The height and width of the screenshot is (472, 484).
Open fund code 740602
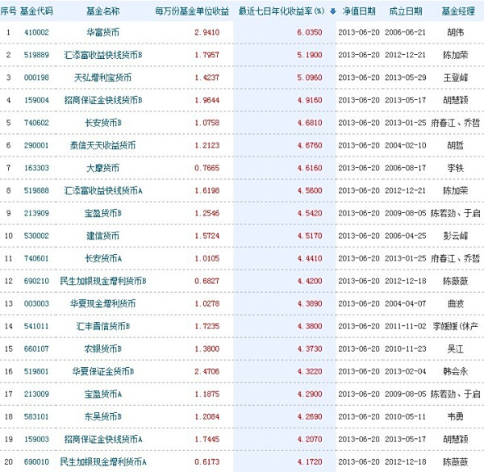pyautogui.click(x=36, y=123)
